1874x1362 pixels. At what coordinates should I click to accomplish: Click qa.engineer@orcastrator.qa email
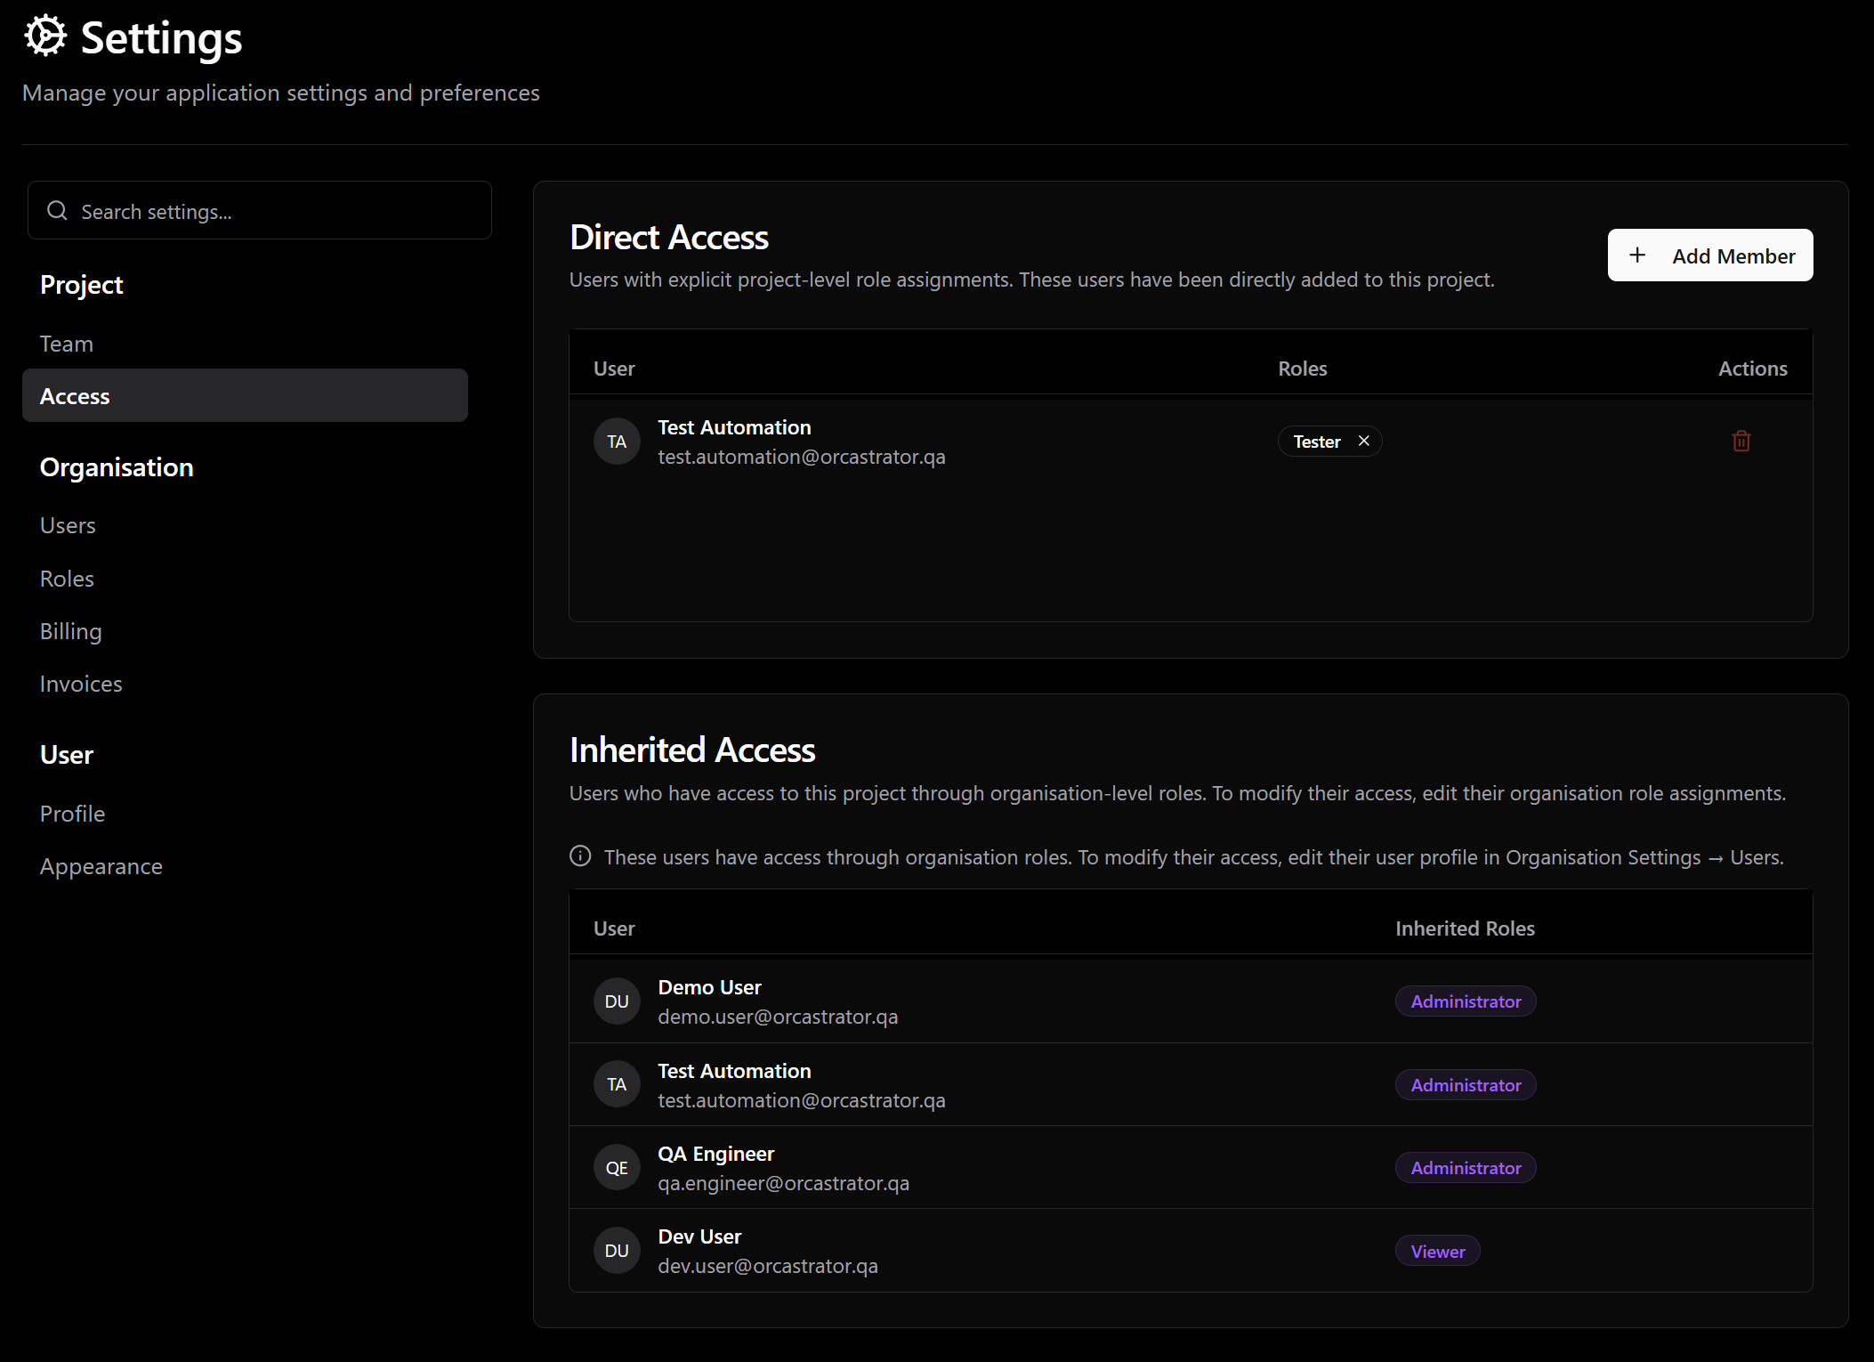783,1183
